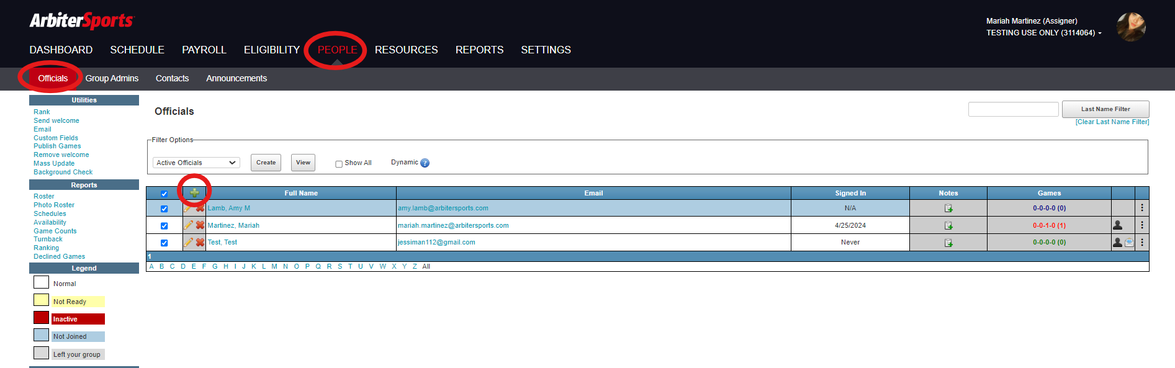Uncheck the checkbox for Martinez, Mariah

(164, 226)
